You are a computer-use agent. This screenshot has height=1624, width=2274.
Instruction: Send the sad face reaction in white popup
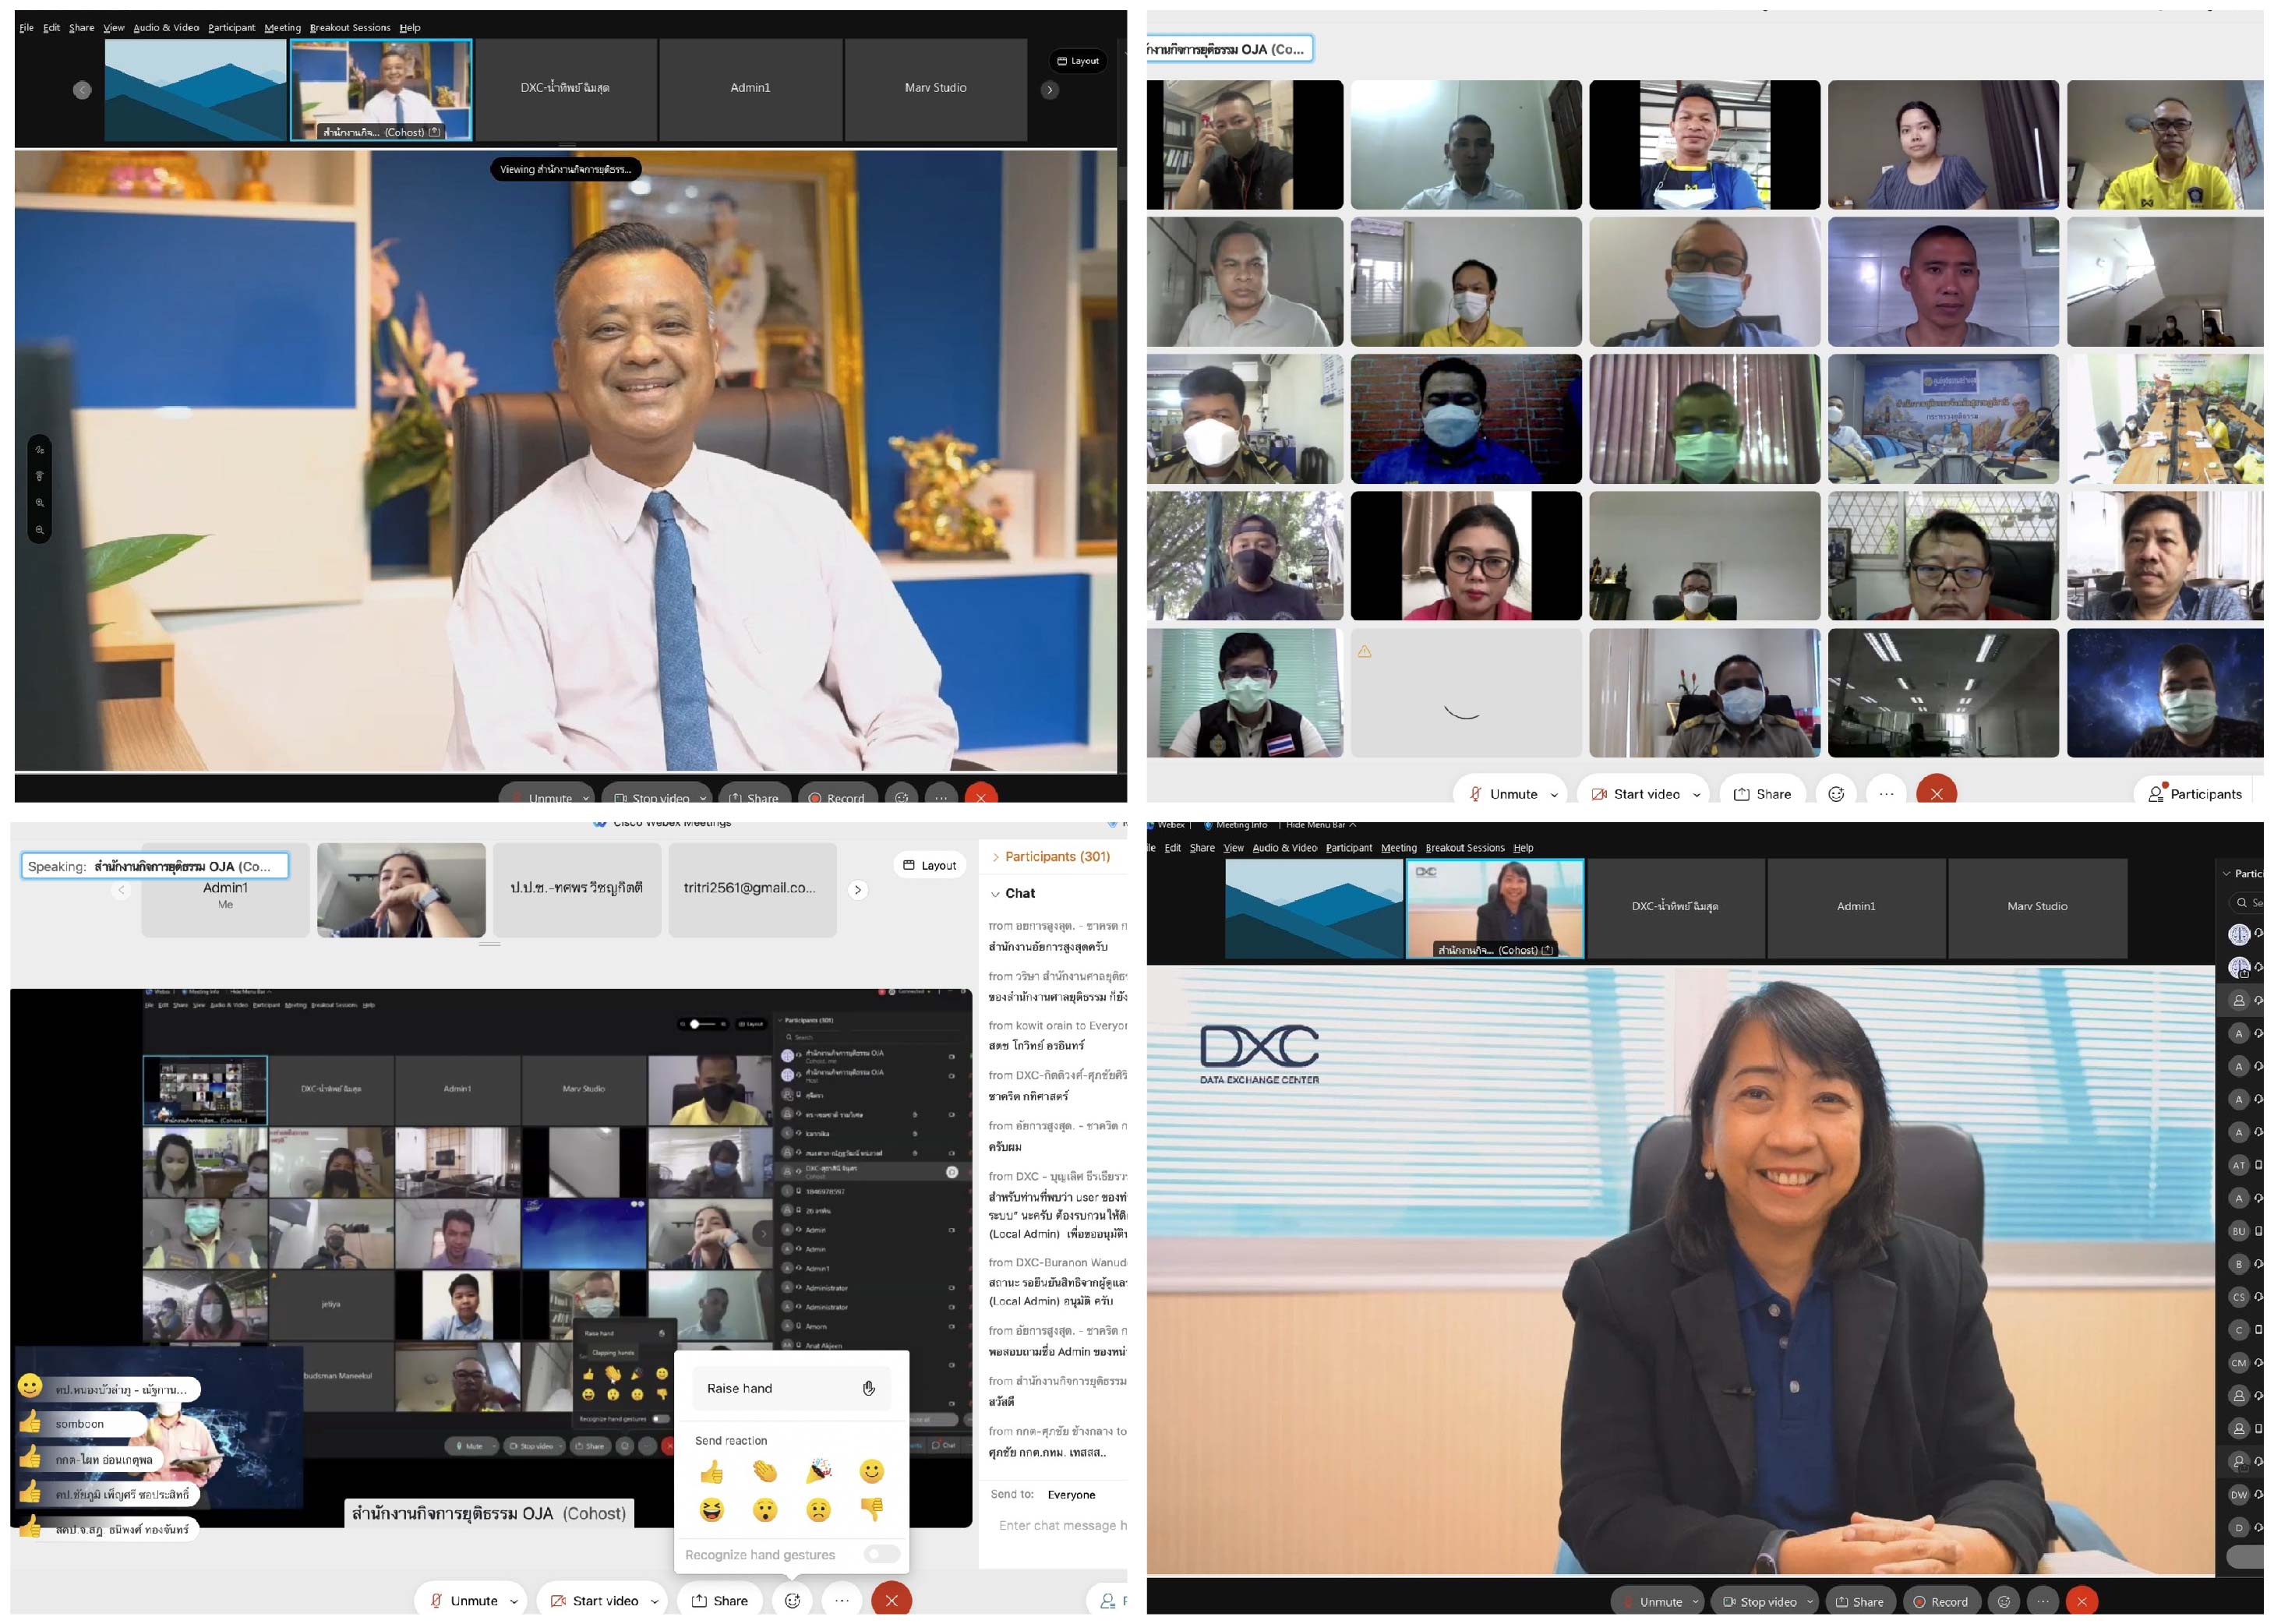818,1509
